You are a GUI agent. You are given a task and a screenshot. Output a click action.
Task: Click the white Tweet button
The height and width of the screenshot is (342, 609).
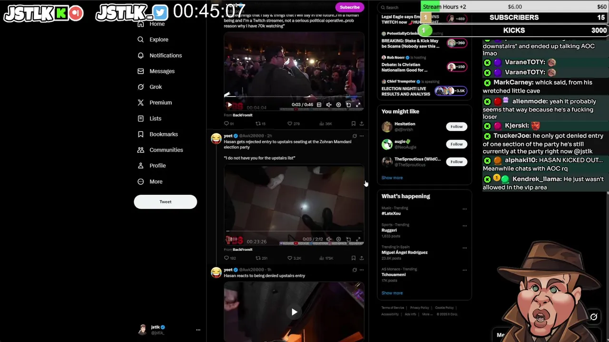pyautogui.click(x=165, y=202)
